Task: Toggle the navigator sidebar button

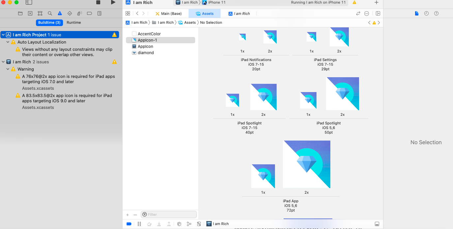Action: click(29, 2)
